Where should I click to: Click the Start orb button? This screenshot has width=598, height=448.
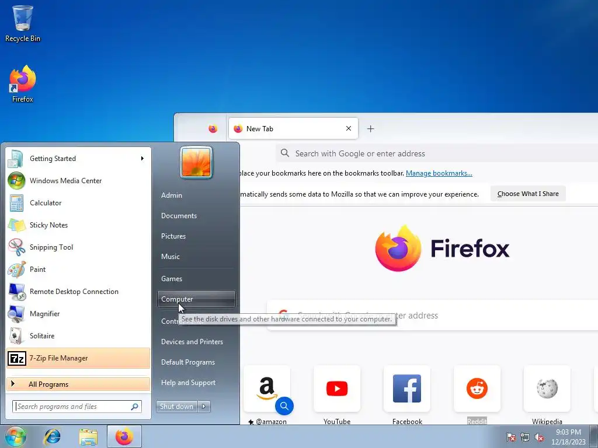15,436
